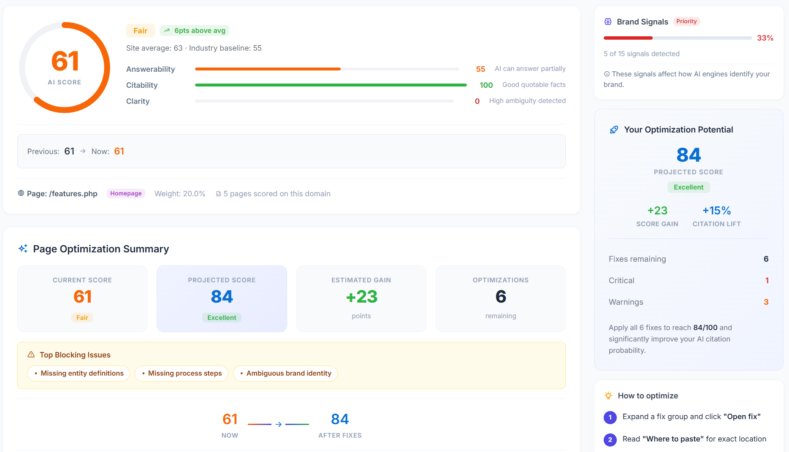Click the document icon near 5 pages scored
This screenshot has width=789, height=452.
(x=219, y=193)
